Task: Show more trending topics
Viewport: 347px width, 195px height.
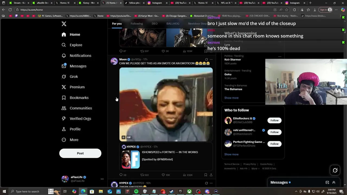Action: pyautogui.click(x=232, y=98)
